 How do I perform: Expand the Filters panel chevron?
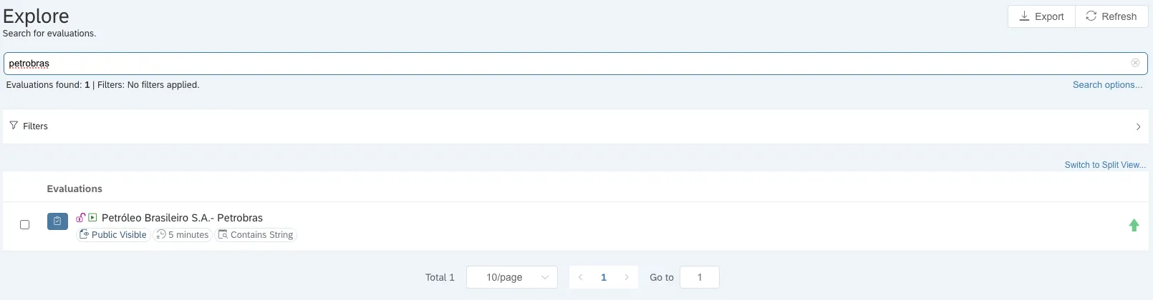(1138, 126)
